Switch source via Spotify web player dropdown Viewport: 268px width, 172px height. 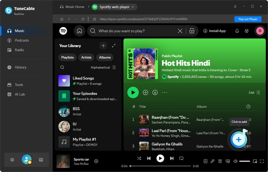[x=115, y=7]
